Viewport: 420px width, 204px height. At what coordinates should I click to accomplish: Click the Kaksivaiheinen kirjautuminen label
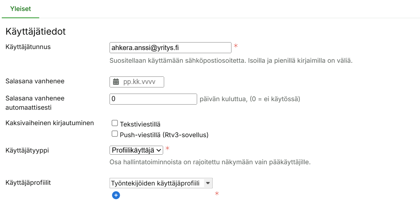pos(50,123)
